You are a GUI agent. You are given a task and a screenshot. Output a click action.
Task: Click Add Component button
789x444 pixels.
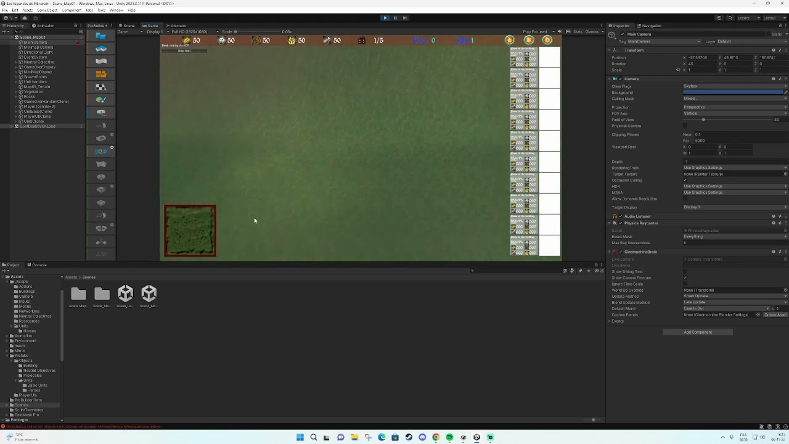click(x=698, y=332)
